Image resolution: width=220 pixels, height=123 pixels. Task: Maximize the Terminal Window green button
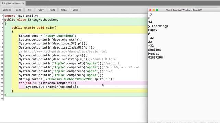pos(157,10)
